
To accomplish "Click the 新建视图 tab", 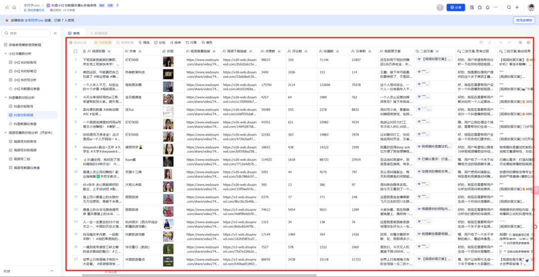I will point(99,33).
